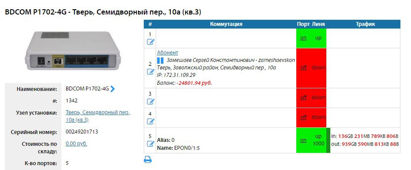The image size is (411, 170).
Task: Open the Тверь, Семидворный пер. node link
Action: coord(98,116)
